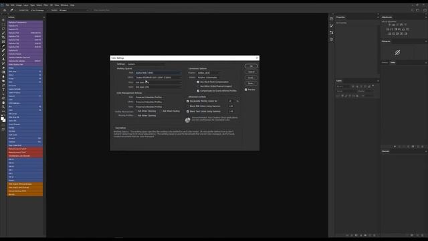Select the Type tool
The width and height of the screenshot is (428, 241).
pos(3,90)
